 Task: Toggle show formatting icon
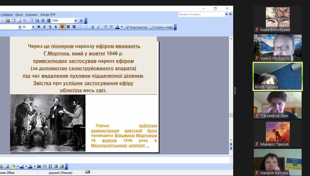37,21
